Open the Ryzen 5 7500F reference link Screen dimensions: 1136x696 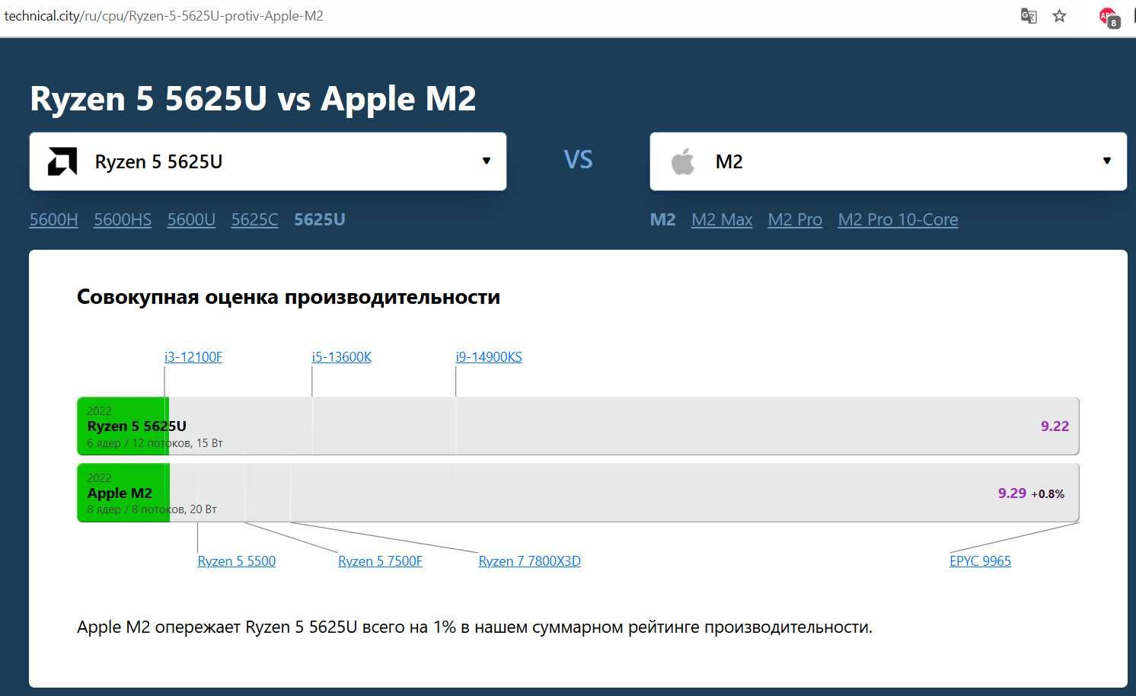[x=380, y=561]
